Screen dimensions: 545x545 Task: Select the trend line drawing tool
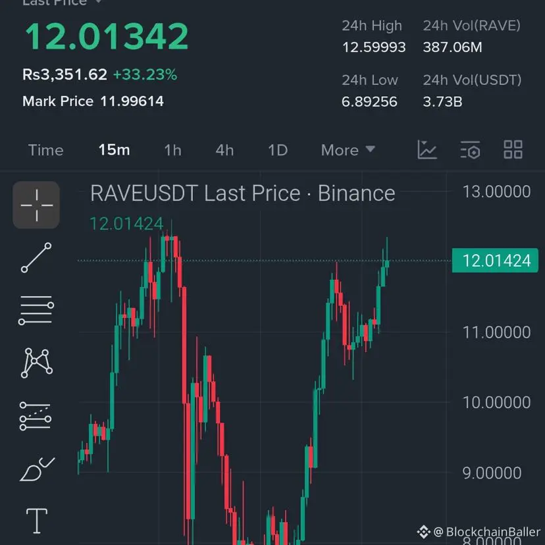36,257
